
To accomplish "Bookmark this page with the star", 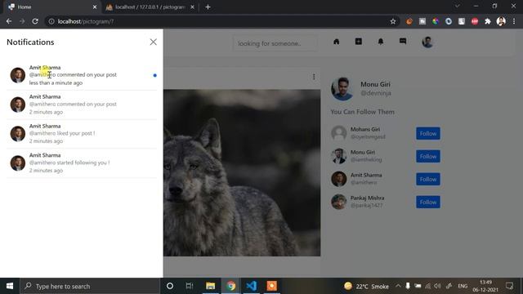I will point(393,21).
